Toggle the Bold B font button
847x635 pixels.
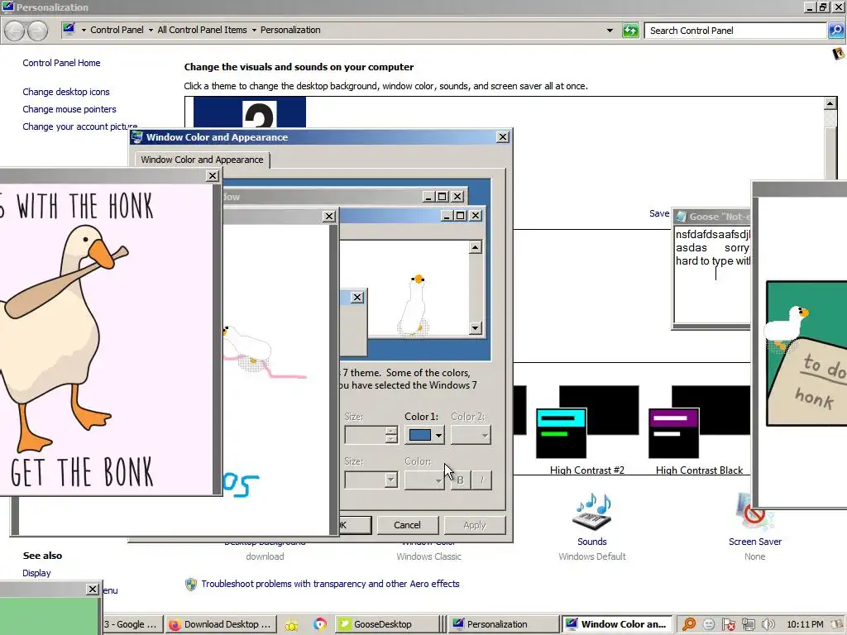point(460,480)
